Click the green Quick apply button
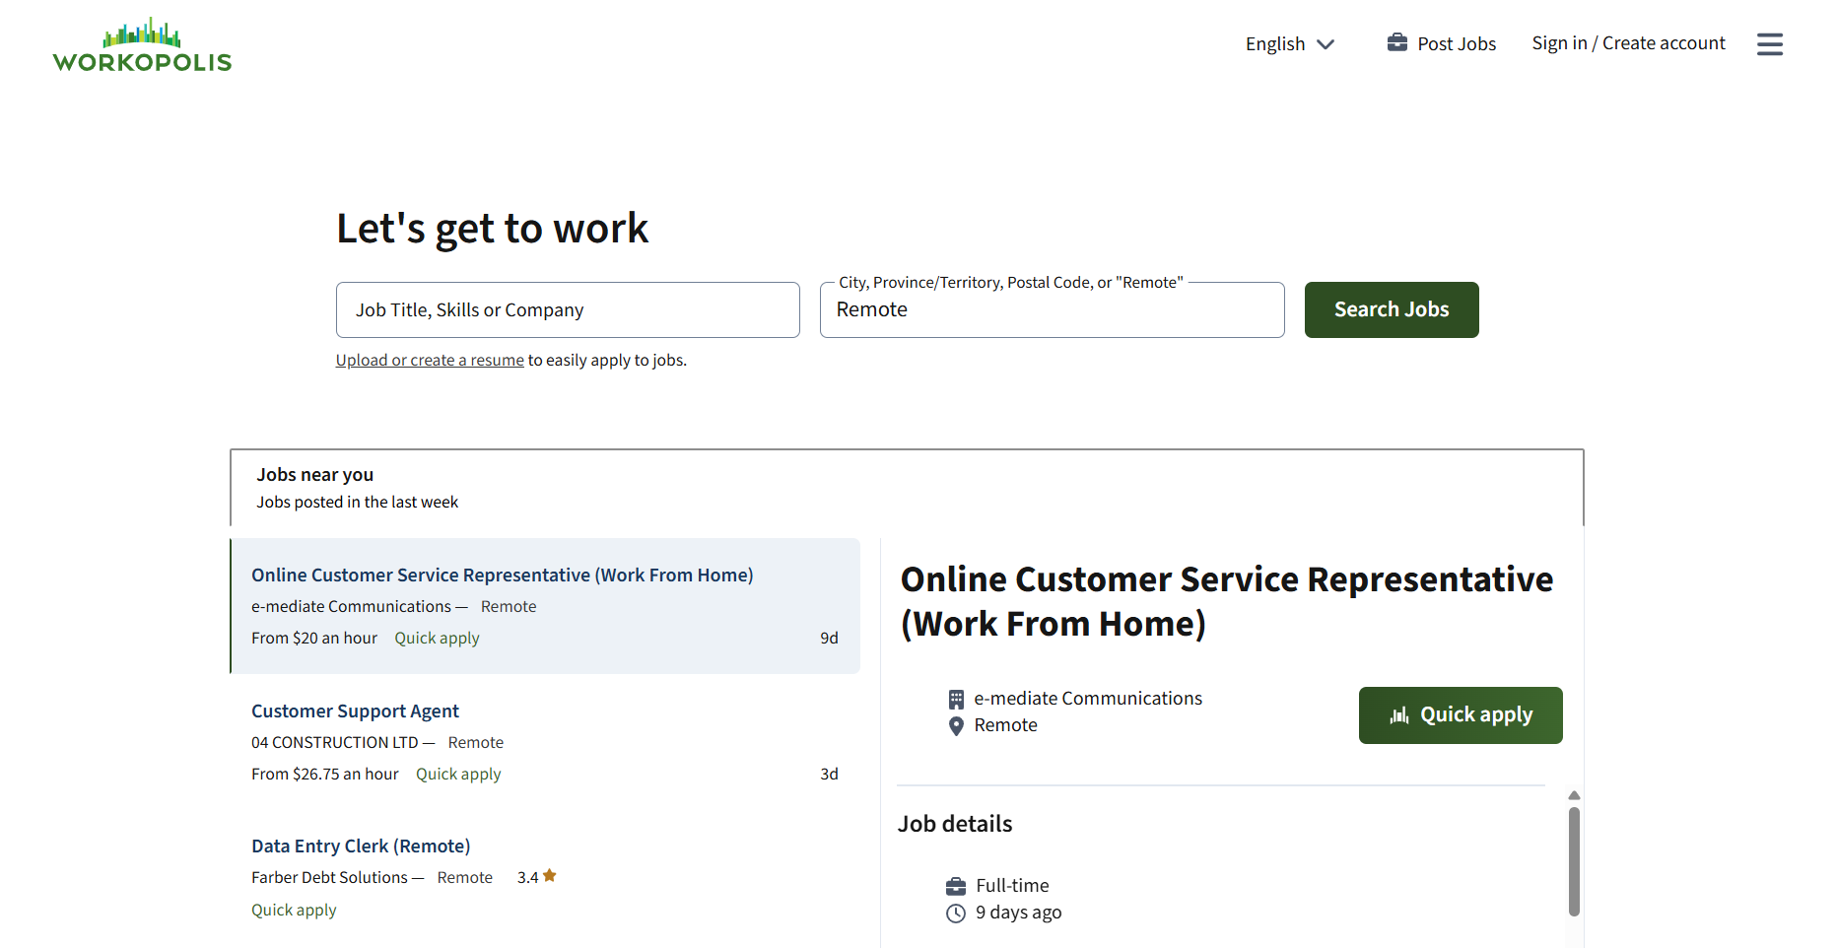 point(1460,715)
